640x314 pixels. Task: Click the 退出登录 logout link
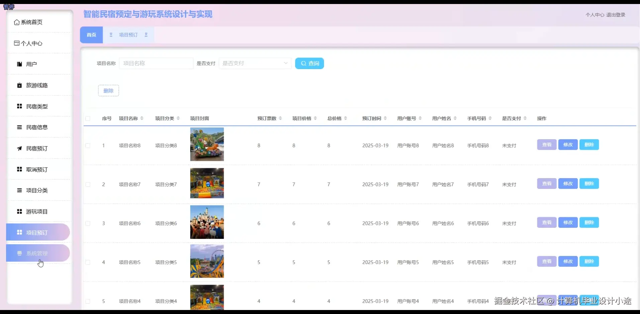[x=616, y=15]
